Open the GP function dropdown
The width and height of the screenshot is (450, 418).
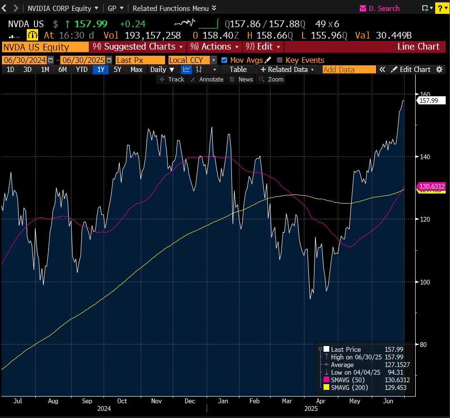pos(115,8)
